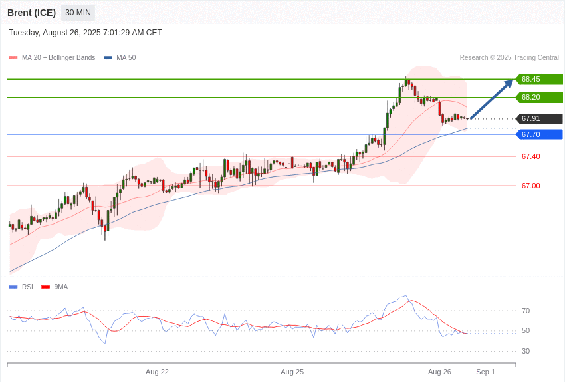Click the MA 20 + Bollinger Bands legend label
This screenshot has height=383, width=565.
tap(58, 58)
